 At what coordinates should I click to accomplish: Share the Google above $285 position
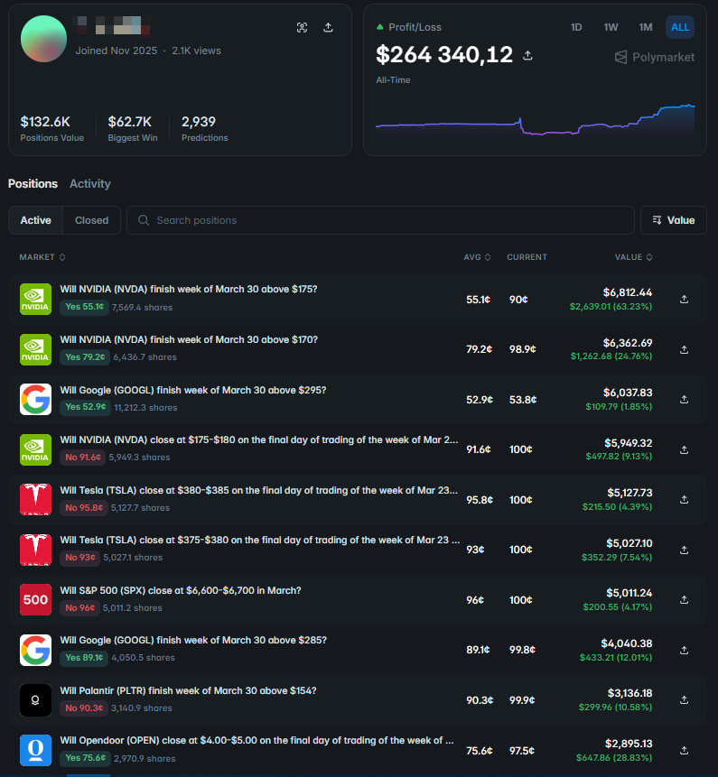(x=684, y=650)
